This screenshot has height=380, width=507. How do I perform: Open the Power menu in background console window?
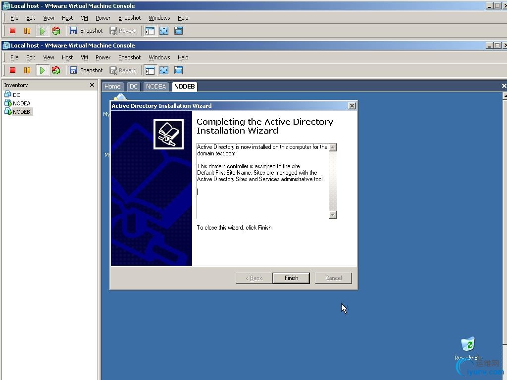point(103,18)
